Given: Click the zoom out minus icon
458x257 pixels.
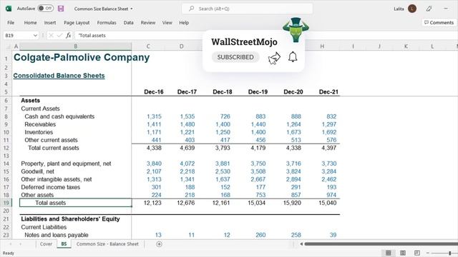Looking at the screenshot, I should point(428,253).
